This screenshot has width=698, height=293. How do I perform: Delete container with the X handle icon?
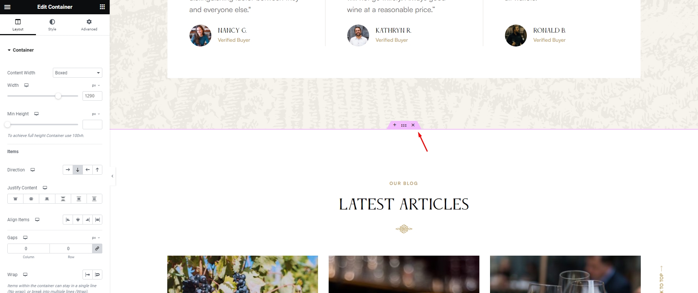pyautogui.click(x=413, y=125)
